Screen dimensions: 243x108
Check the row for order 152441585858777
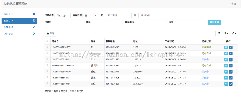tap(48, 77)
